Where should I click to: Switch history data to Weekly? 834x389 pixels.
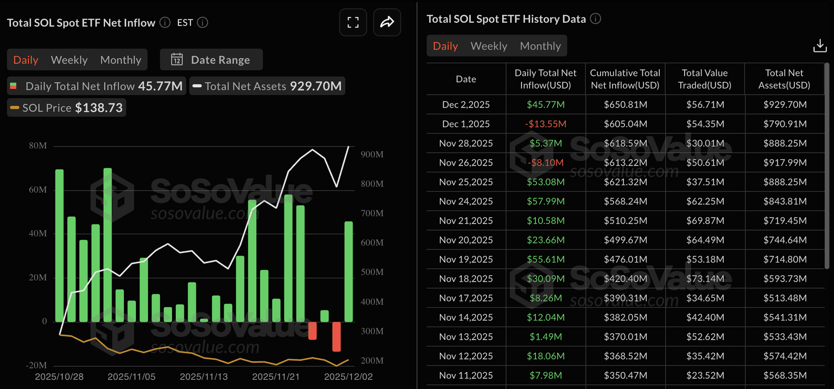click(489, 46)
